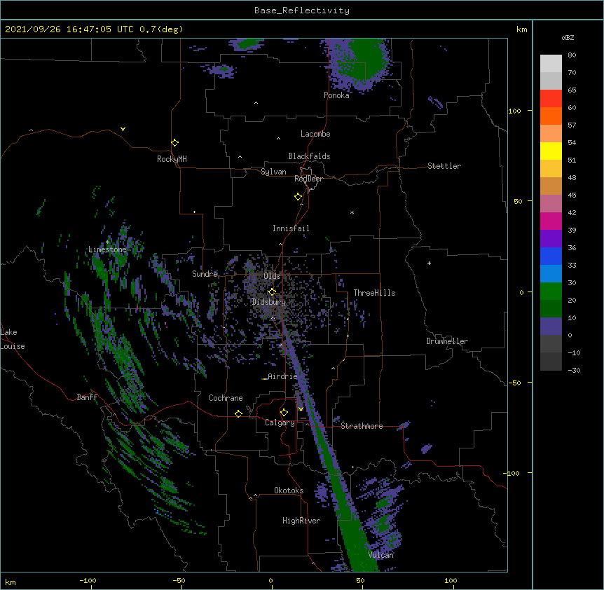Click the yellow diamond marker above Calgary label
This screenshot has height=590, width=604.
pyautogui.click(x=284, y=413)
